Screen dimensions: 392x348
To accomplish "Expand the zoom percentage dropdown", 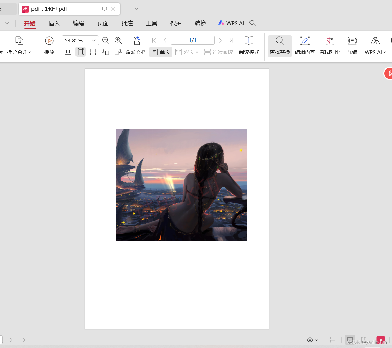I will [x=94, y=40].
